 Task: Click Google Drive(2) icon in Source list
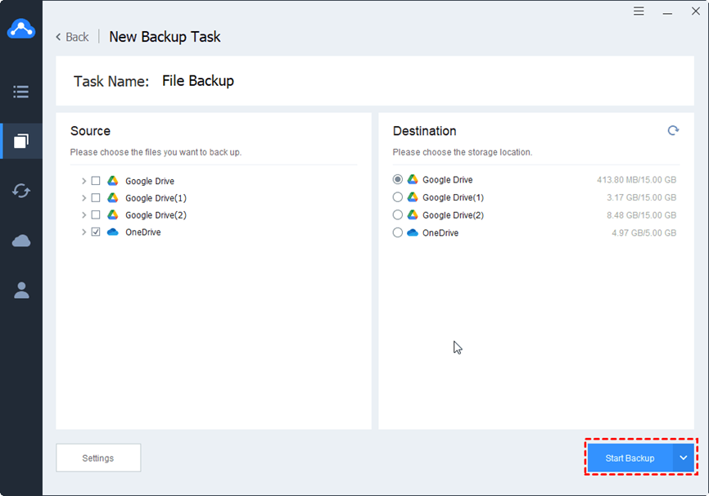point(113,214)
